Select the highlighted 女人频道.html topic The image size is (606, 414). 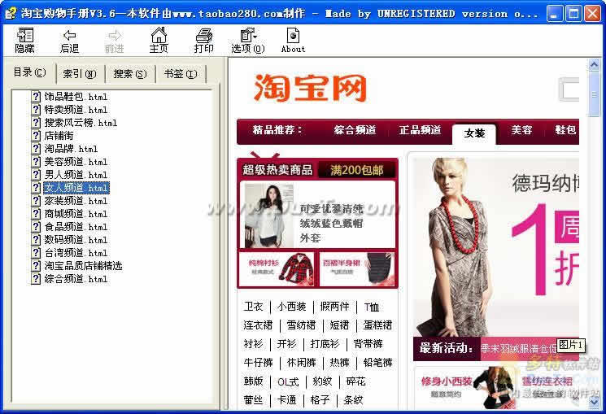(x=76, y=188)
